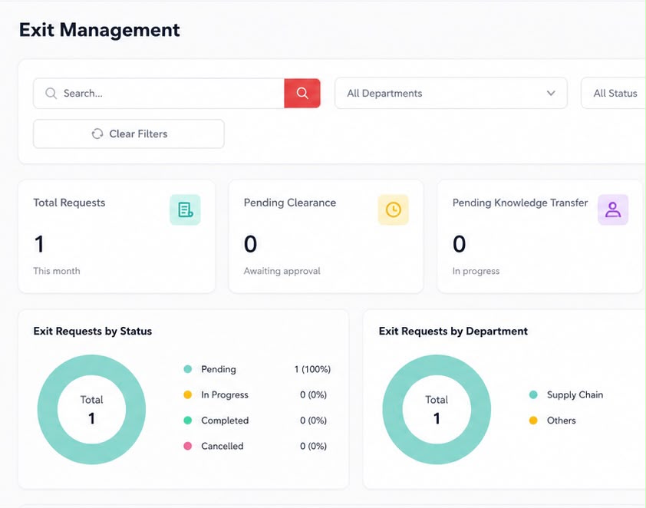Click the Supply Chain legend label
The height and width of the screenshot is (508, 646).
click(x=575, y=394)
